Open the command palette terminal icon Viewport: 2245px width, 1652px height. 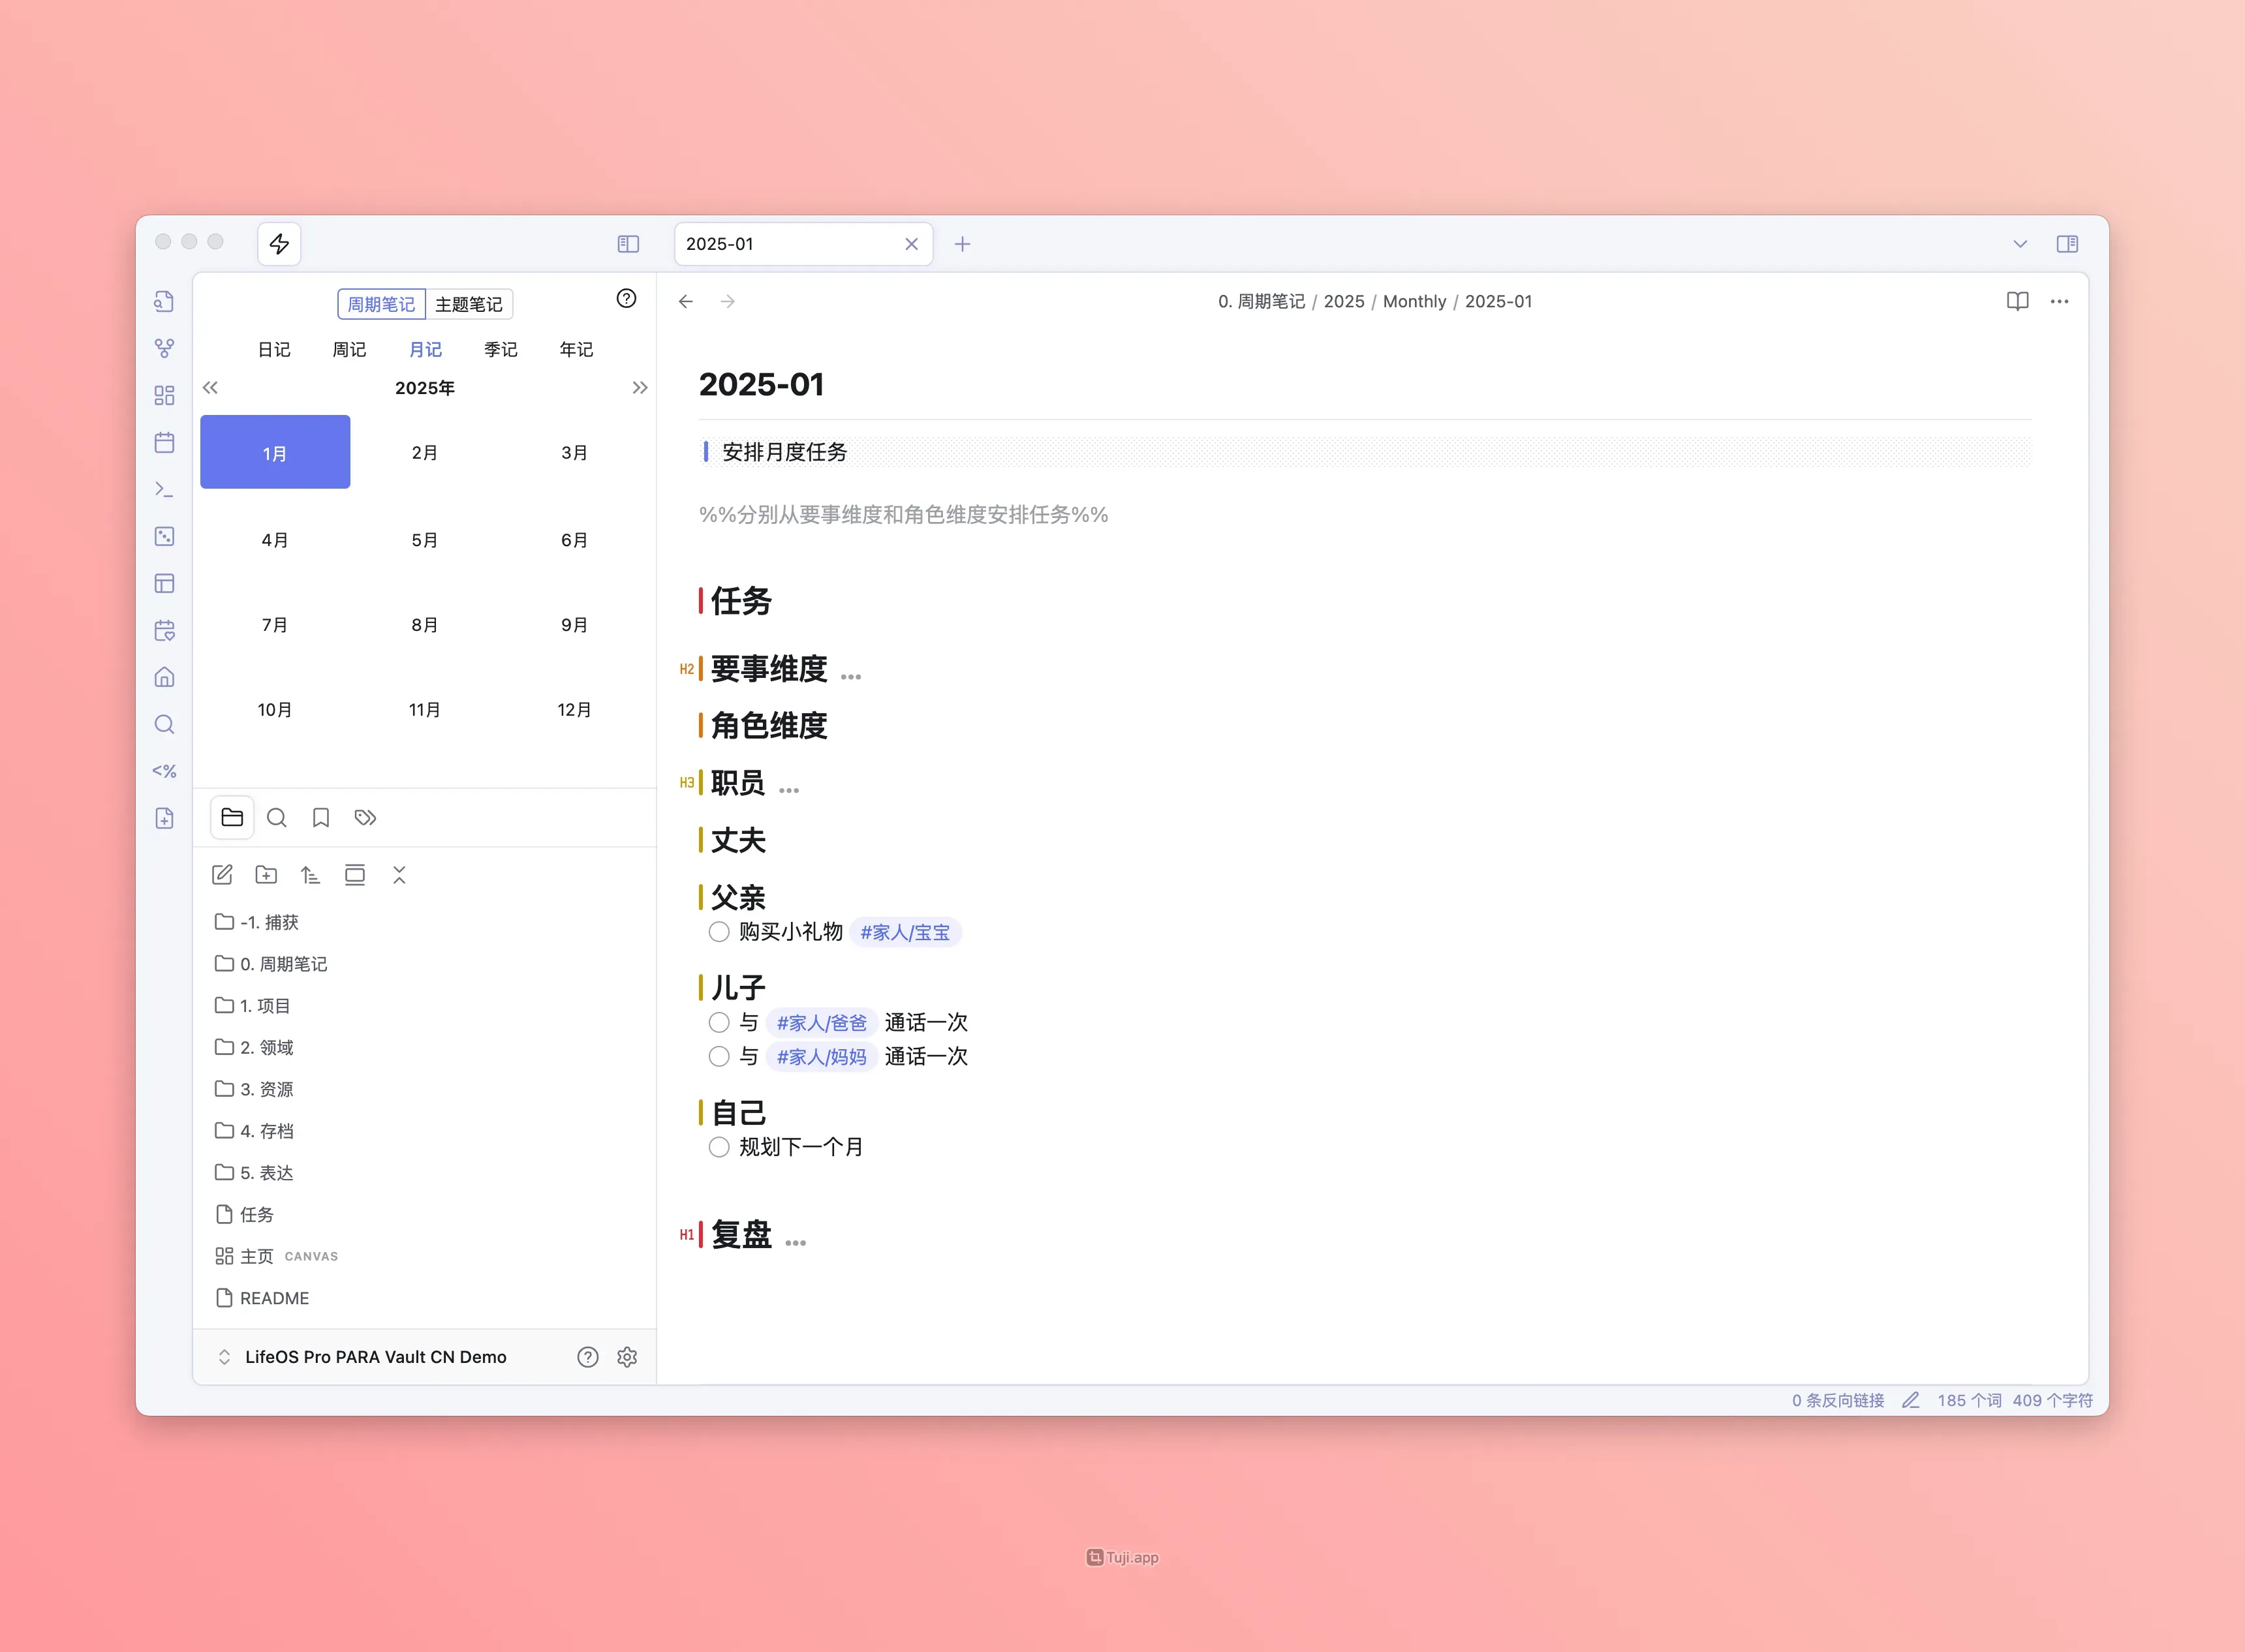(x=165, y=489)
